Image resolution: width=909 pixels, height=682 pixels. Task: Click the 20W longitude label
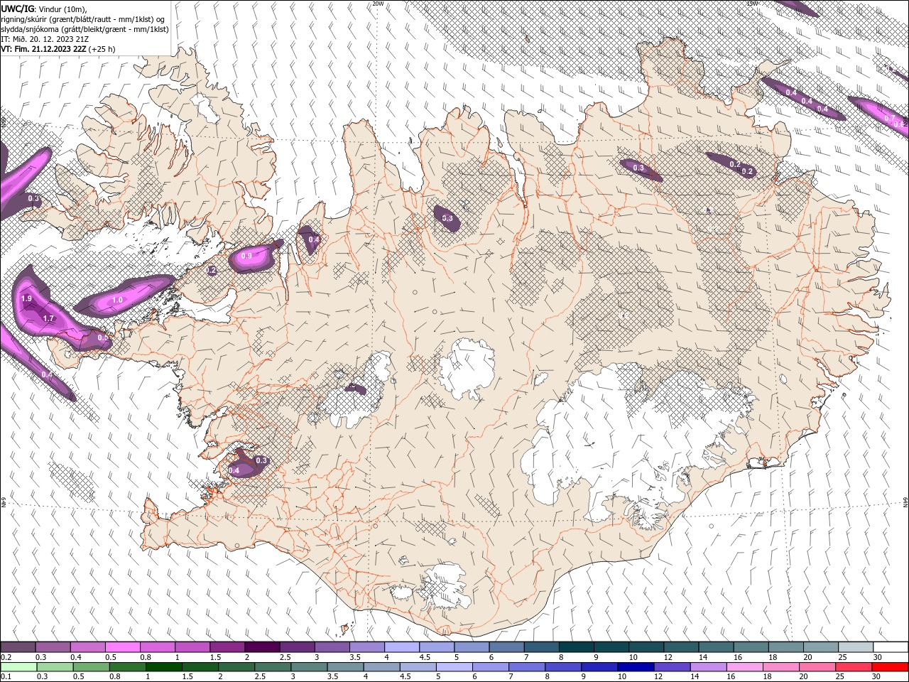coord(378,4)
